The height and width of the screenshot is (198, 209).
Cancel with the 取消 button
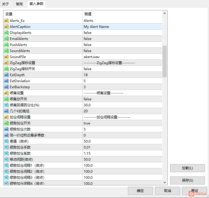click(x=168, y=191)
